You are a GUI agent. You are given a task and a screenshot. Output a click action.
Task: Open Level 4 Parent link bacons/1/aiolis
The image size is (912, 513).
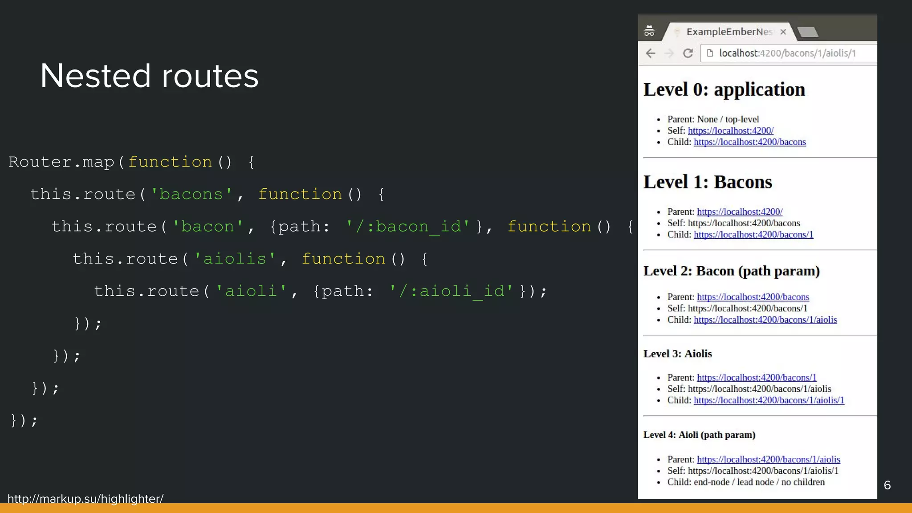tap(768, 460)
